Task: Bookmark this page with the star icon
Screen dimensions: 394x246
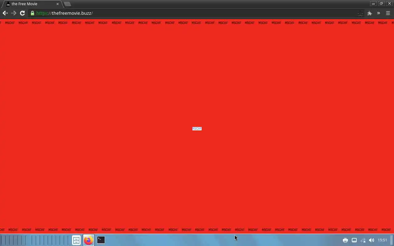Action: 360,13
